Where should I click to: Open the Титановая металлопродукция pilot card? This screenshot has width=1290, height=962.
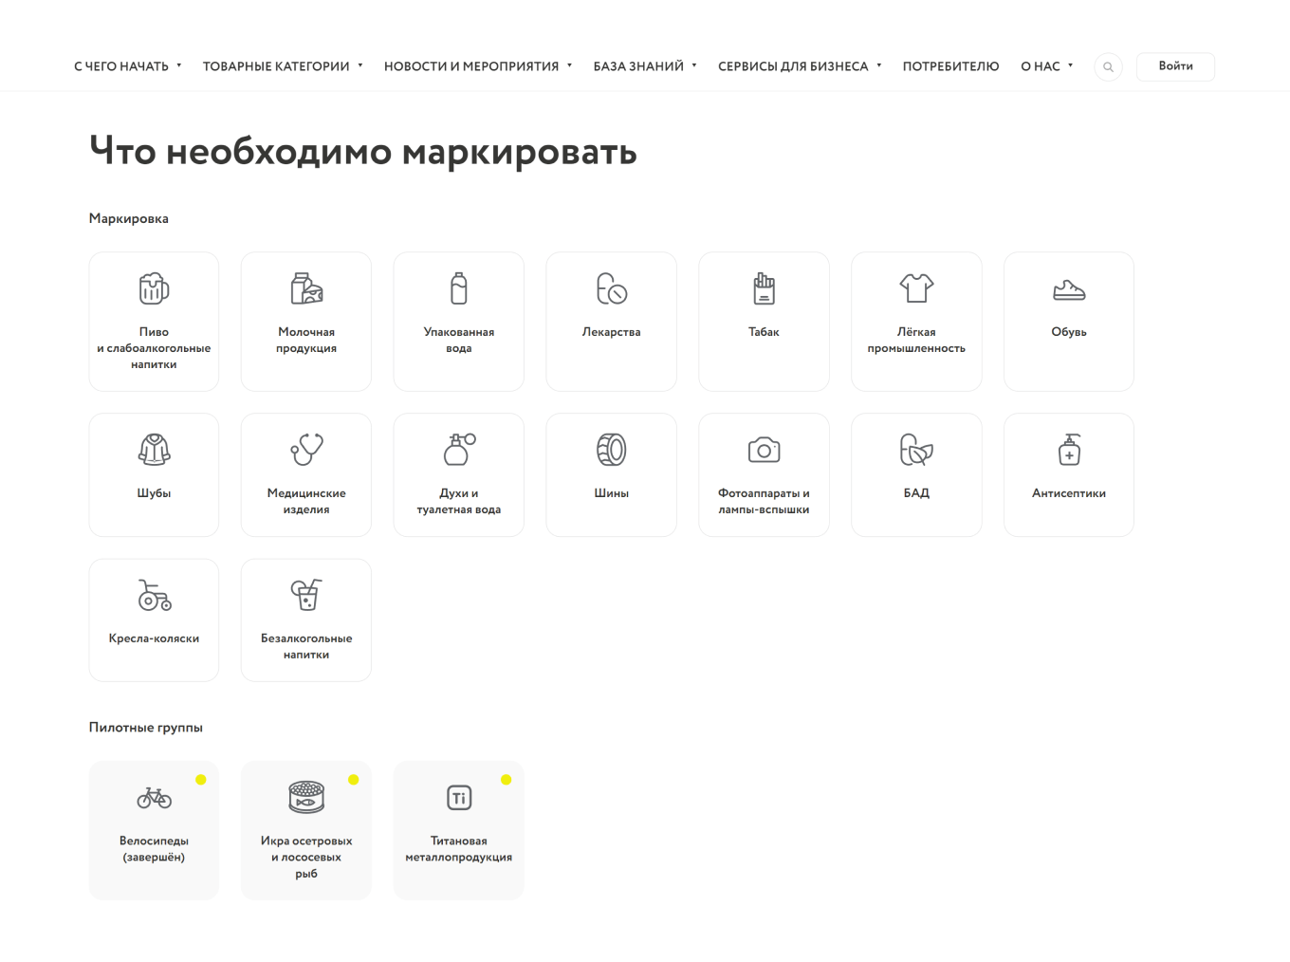coord(459,830)
